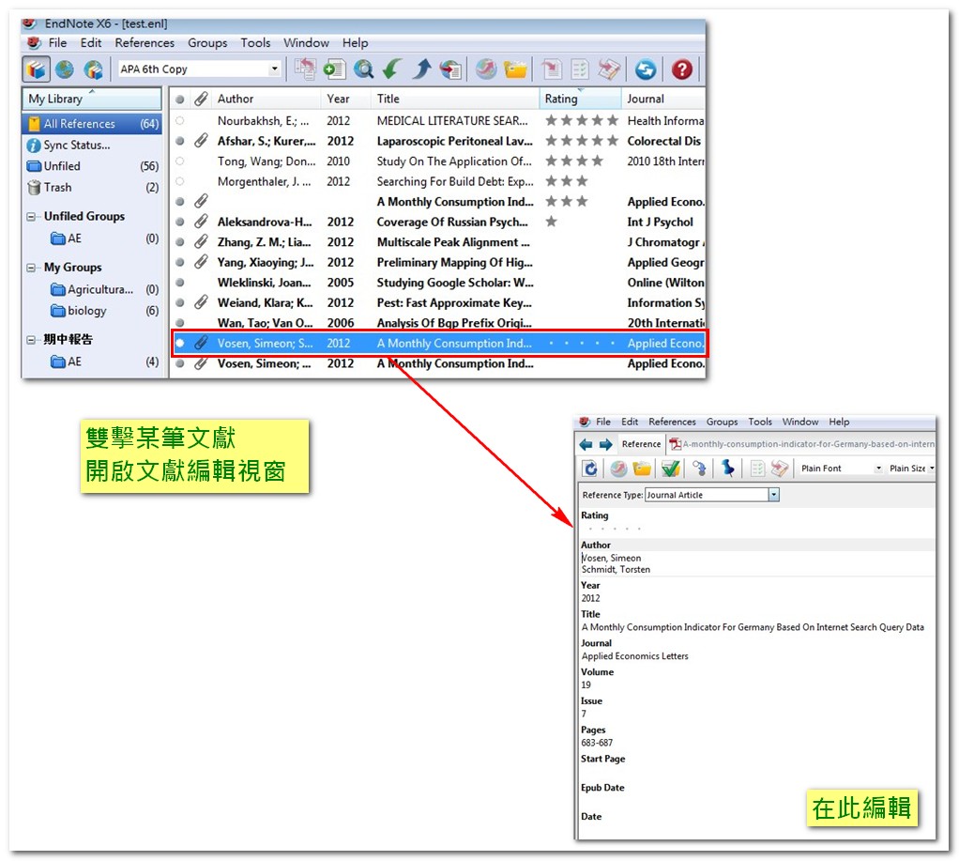Select the Unfiled group

coord(92,166)
